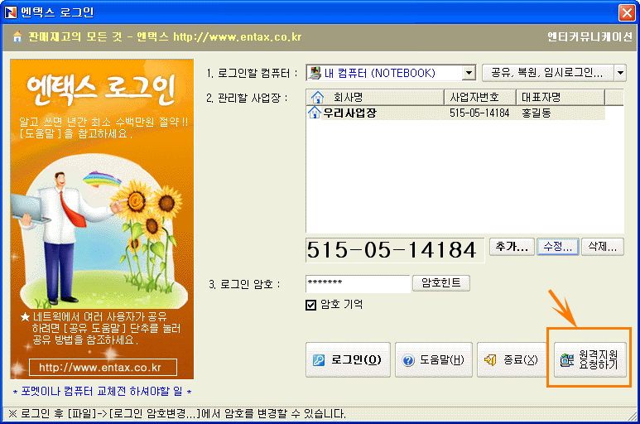This screenshot has height=424, width=640.
Task: Click the 종료(X) exit button
Action: pyautogui.click(x=512, y=360)
